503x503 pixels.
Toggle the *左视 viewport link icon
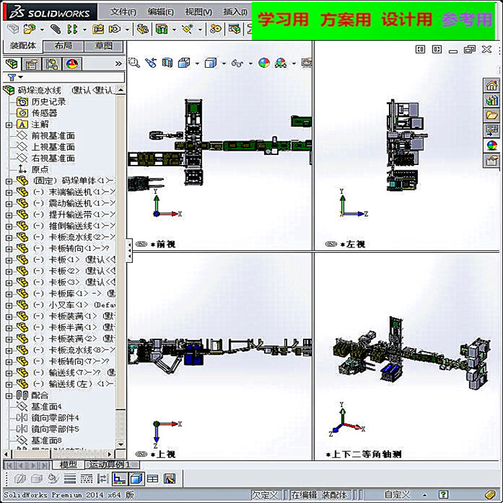(331, 244)
